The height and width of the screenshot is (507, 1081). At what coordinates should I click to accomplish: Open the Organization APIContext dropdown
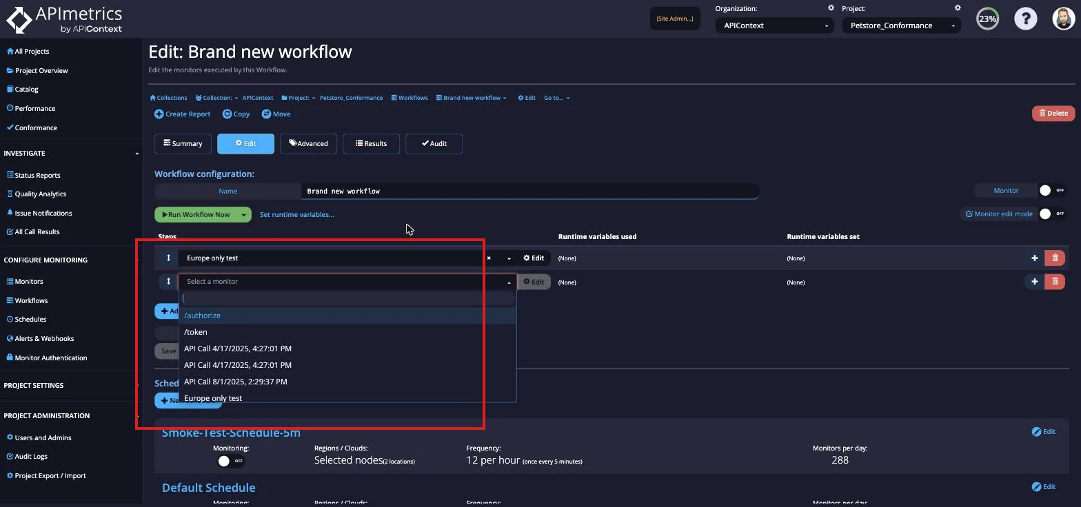[775, 25]
